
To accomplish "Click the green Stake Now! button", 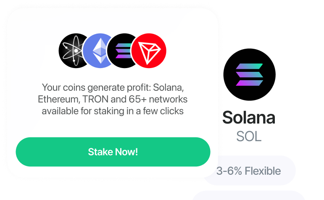I will click(113, 152).
